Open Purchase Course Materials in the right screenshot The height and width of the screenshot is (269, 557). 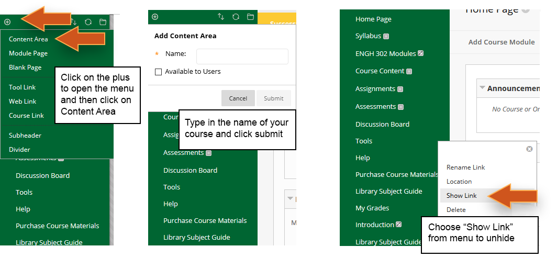pos(397,174)
